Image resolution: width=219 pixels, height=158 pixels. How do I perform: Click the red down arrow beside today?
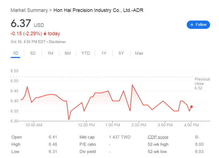pos(45,33)
